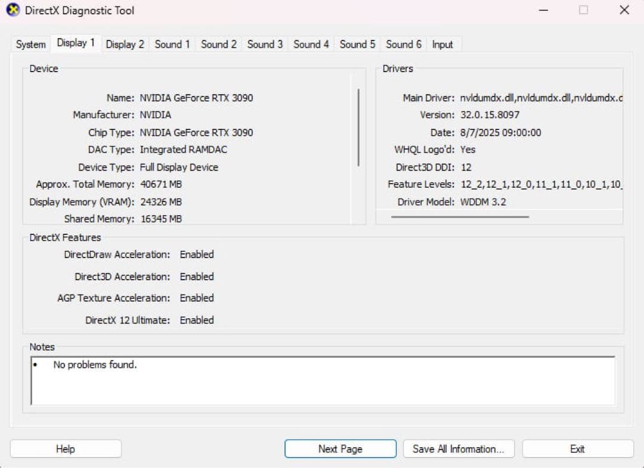Exit the DirectX Diagnostic Tool

tap(577, 448)
